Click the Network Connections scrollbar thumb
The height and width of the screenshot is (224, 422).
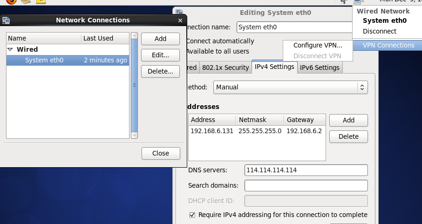pyautogui.click(x=134, y=85)
